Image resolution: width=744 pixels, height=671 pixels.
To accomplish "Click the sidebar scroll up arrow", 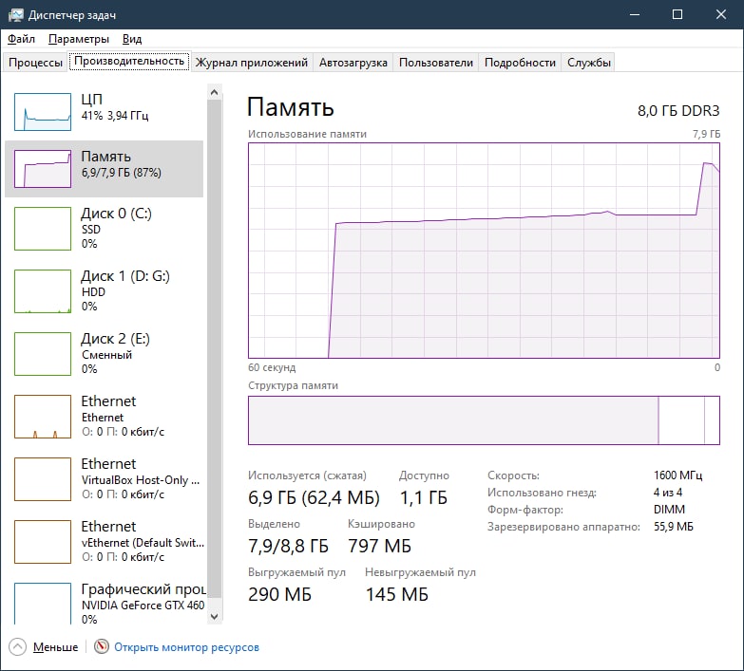I will pos(215,92).
